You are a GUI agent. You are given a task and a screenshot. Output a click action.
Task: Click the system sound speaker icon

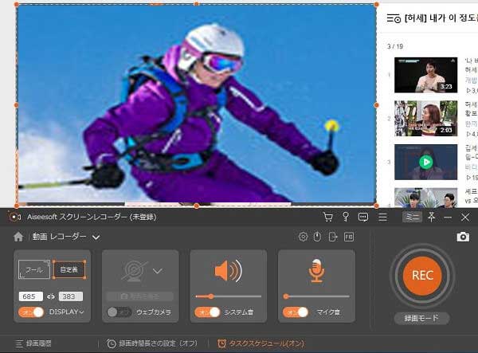click(x=229, y=271)
